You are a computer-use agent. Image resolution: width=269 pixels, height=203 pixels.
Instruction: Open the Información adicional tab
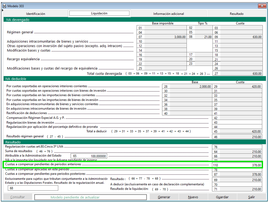click(168, 14)
